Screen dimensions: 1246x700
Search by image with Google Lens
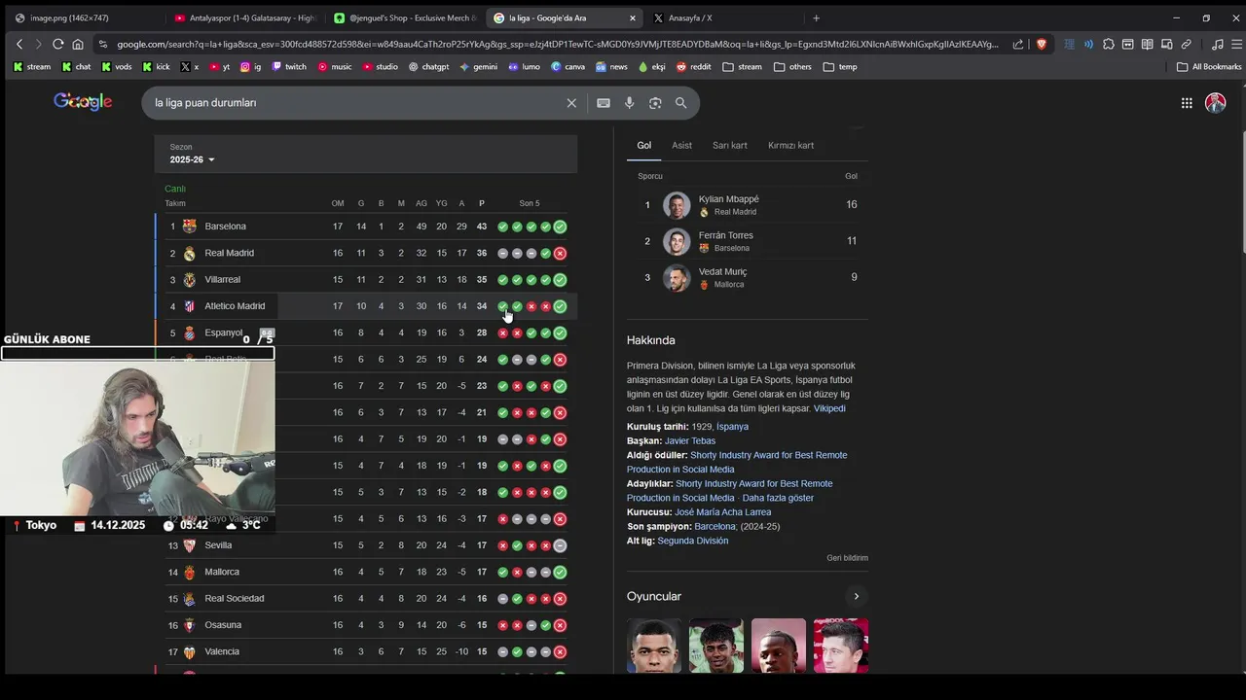(655, 103)
